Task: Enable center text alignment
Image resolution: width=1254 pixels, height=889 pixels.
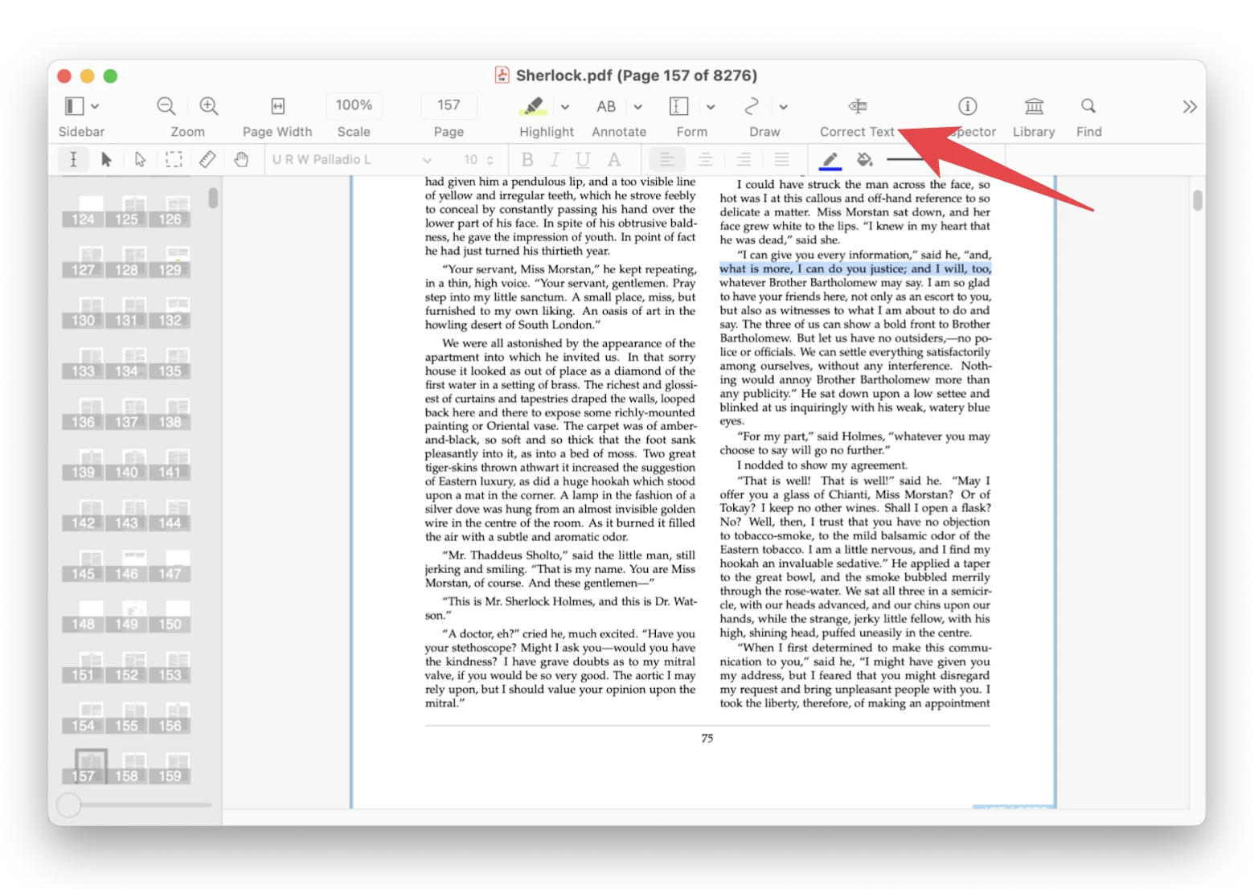Action: point(706,159)
